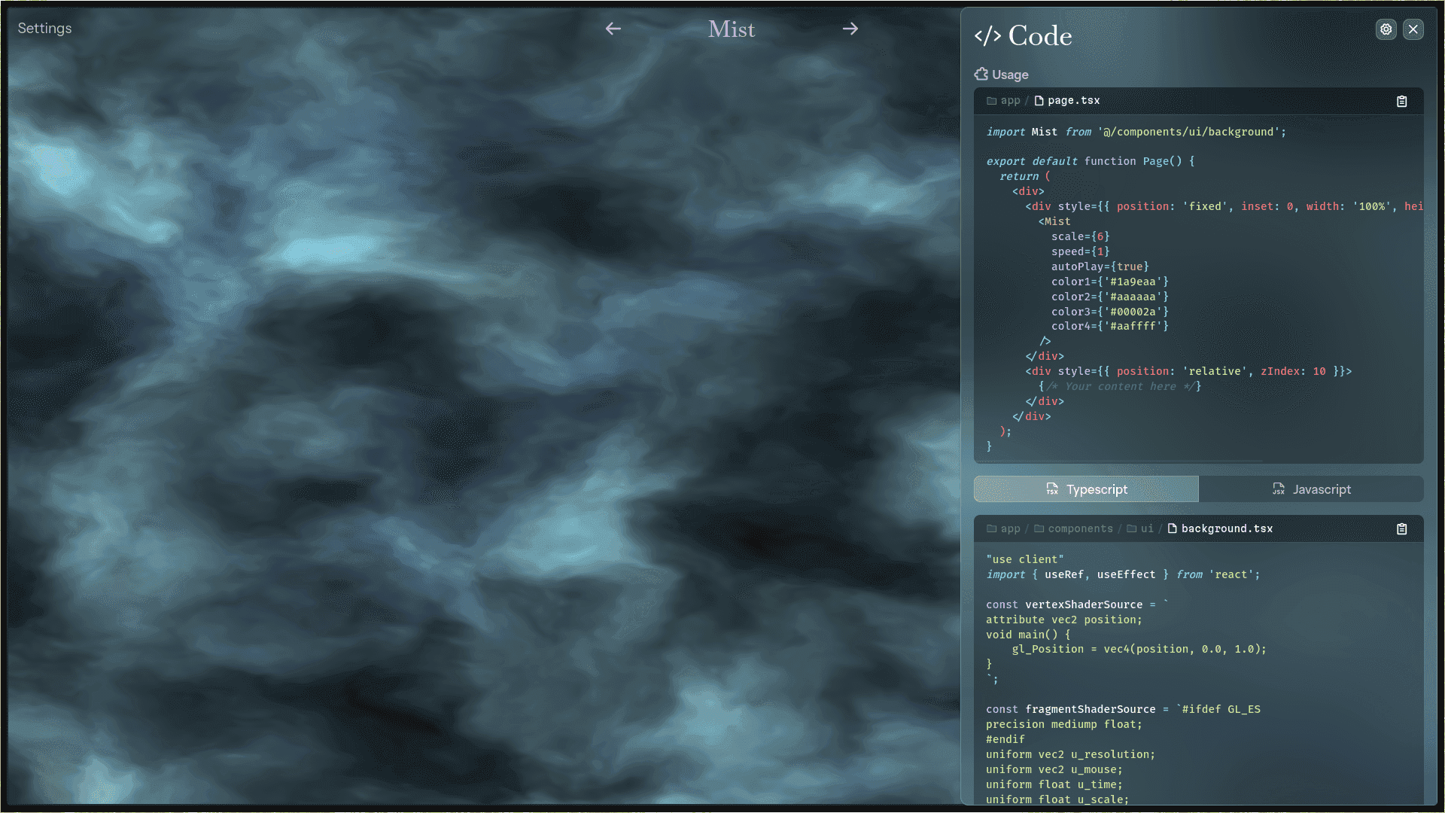Close the Code panel with the X button

click(x=1413, y=29)
